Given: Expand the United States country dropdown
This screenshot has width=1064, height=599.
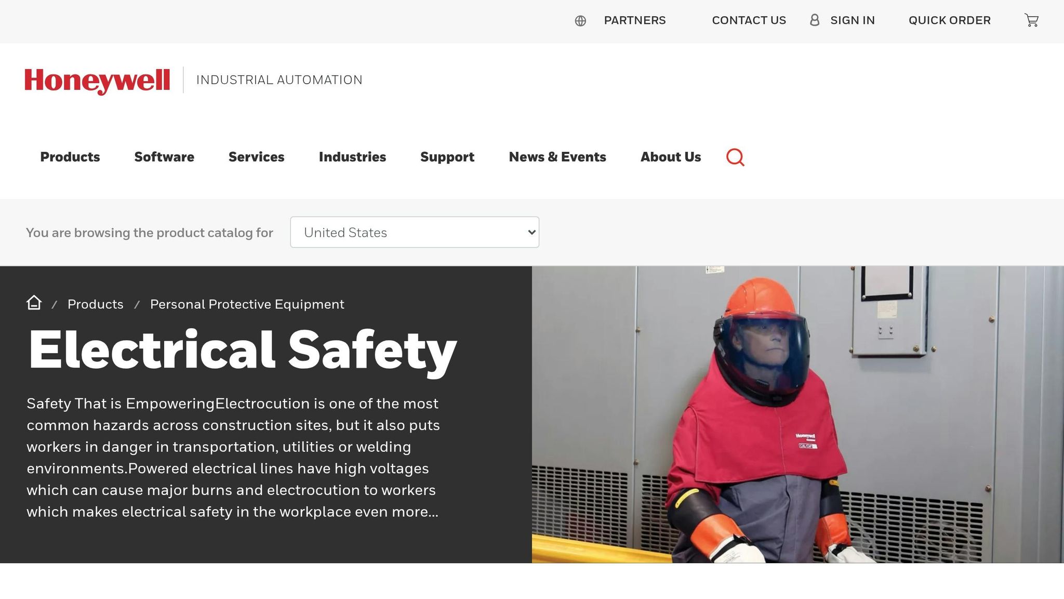Looking at the screenshot, I should click(415, 232).
